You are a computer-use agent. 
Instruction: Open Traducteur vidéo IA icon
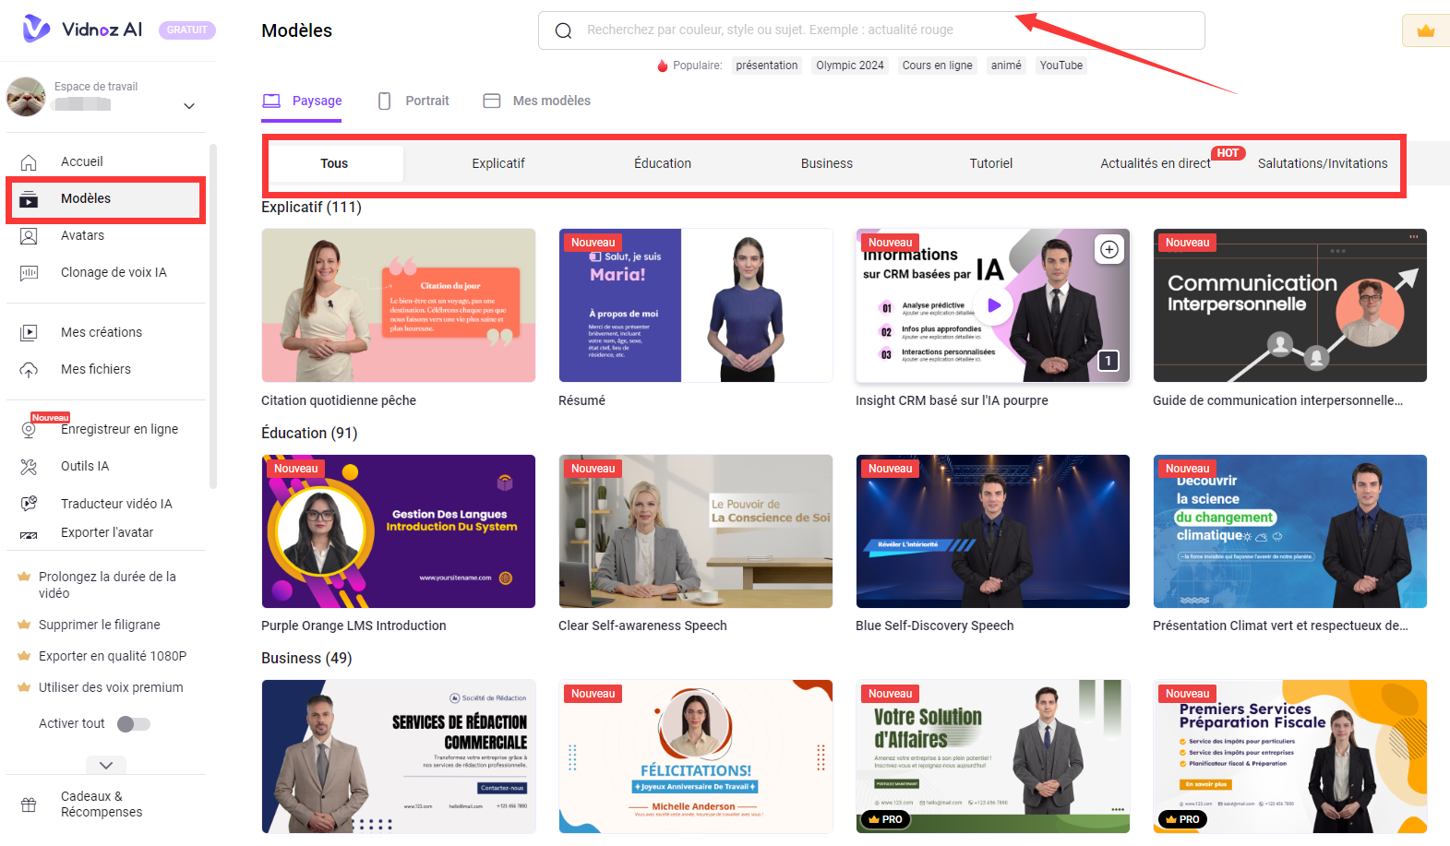pos(29,504)
